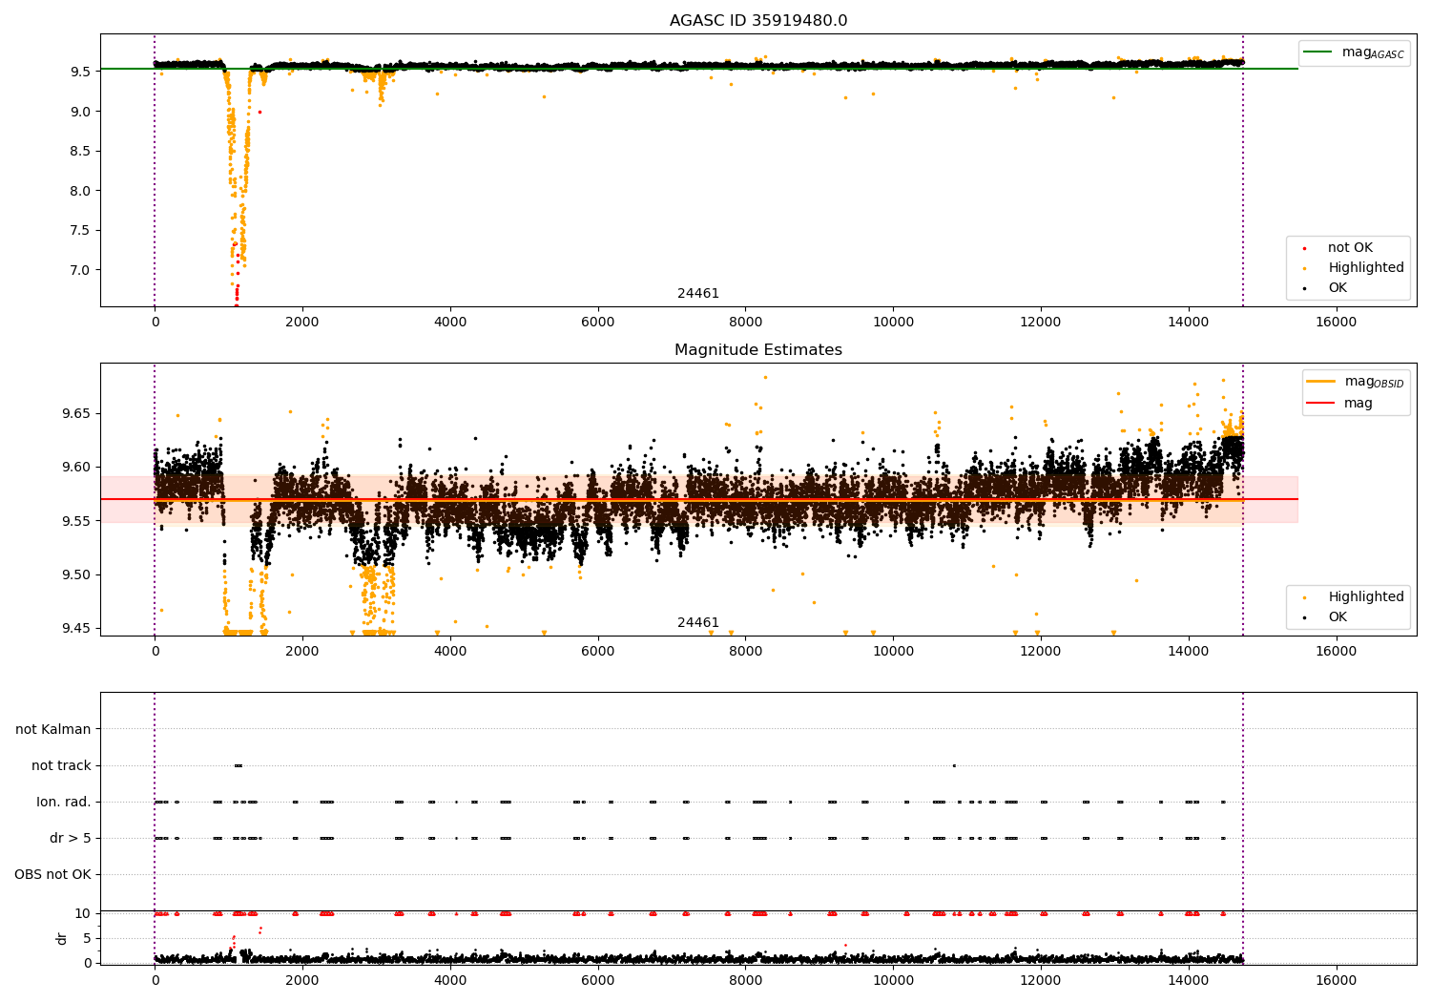
Task: Click the '24461' label in the Magnitude Estimates plot
Action: point(698,623)
